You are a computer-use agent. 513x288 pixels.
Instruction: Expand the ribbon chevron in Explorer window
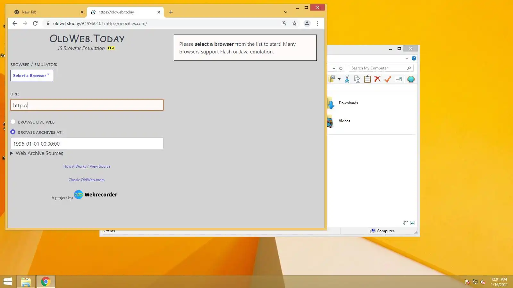407,58
